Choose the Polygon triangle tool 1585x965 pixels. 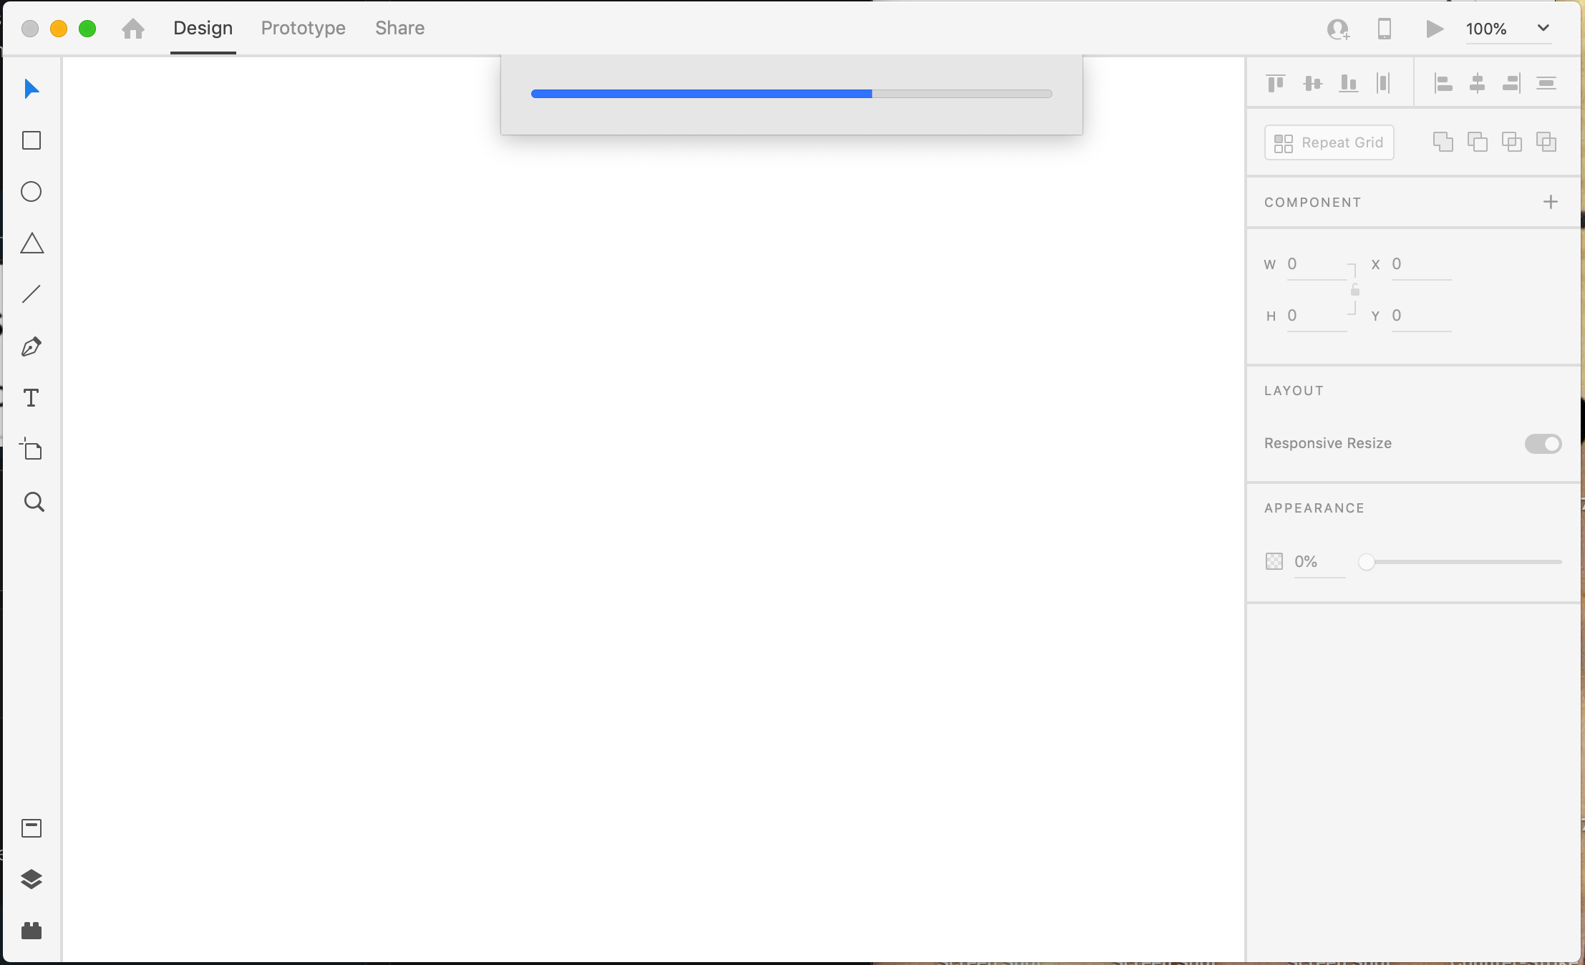tap(31, 243)
